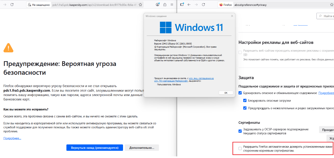Go back in the right Firefox preferences window
Viewport: 334px width, 158px height.
(189, 5)
